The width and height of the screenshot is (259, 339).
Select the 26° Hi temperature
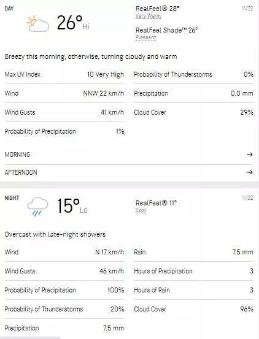tap(73, 23)
